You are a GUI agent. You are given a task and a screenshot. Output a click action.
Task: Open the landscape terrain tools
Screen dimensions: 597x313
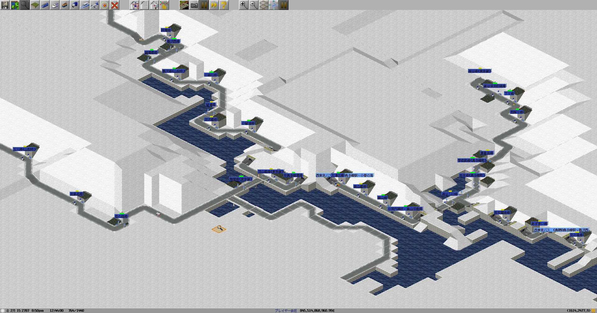[x=35, y=5]
